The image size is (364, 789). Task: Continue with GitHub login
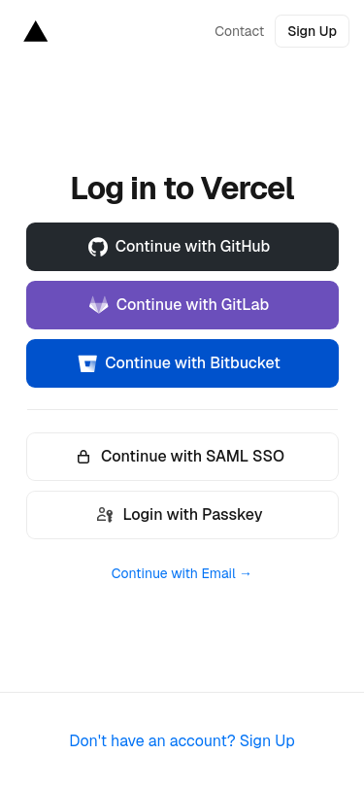(182, 247)
